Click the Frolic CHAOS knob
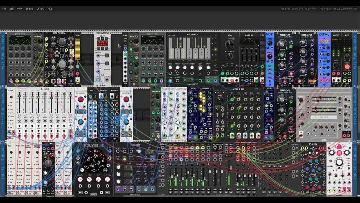The width and height of the screenshot is (360, 203). pyautogui.click(x=270, y=56)
